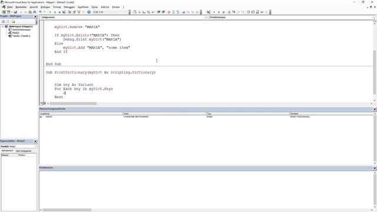Click the Immediate Window icon in the debug toolbar

[253, 12]
